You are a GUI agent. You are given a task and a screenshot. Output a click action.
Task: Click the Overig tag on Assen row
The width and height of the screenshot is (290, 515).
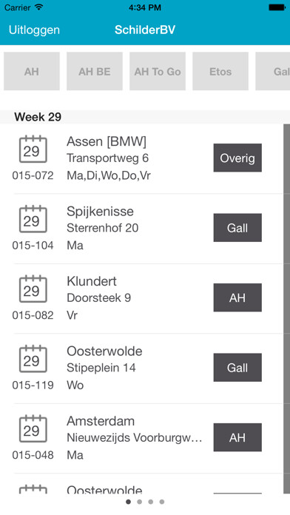[237, 158]
